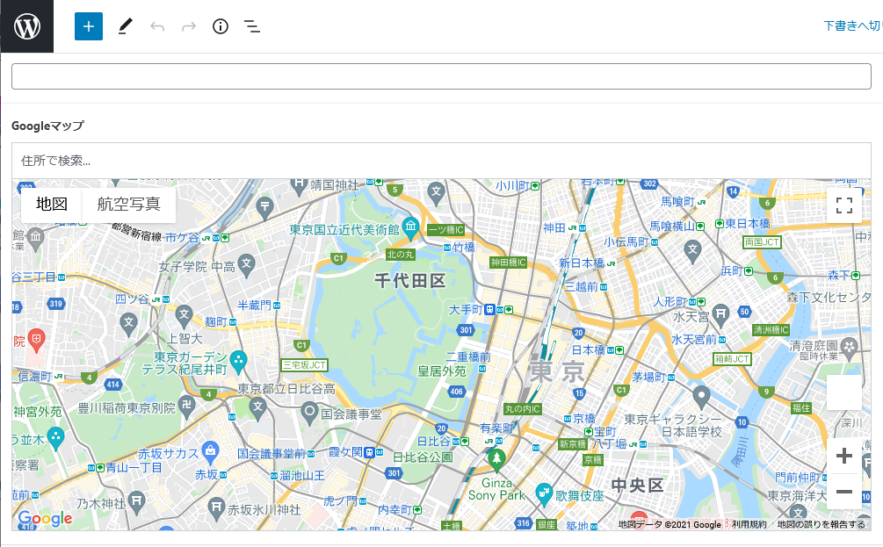Image resolution: width=883 pixels, height=547 pixels.
Task: Click the Googleマップ field heading
Action: [47, 126]
